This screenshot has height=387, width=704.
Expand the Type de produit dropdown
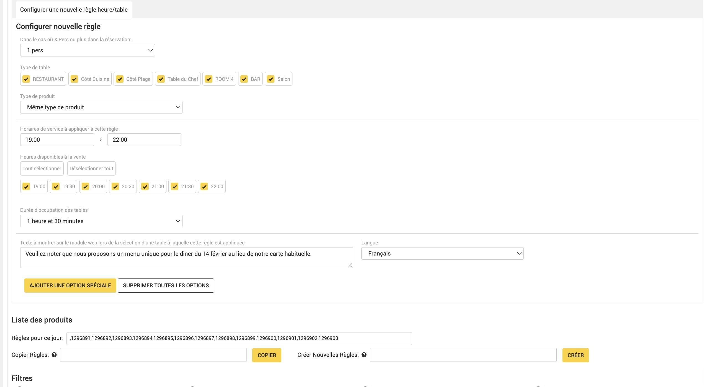(x=101, y=107)
